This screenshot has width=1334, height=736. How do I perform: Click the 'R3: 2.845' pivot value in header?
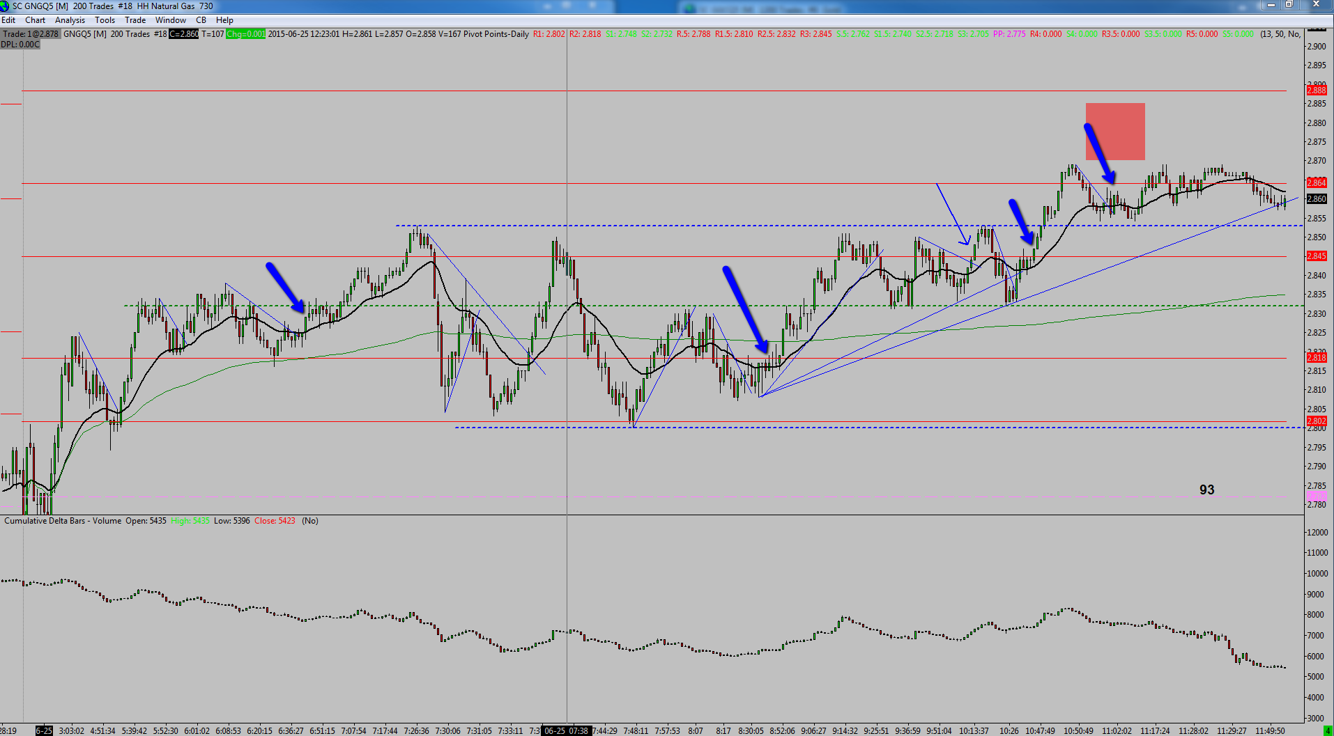click(816, 34)
